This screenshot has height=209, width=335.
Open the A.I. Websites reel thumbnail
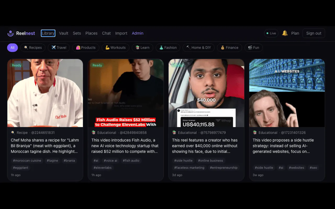pos(287,93)
